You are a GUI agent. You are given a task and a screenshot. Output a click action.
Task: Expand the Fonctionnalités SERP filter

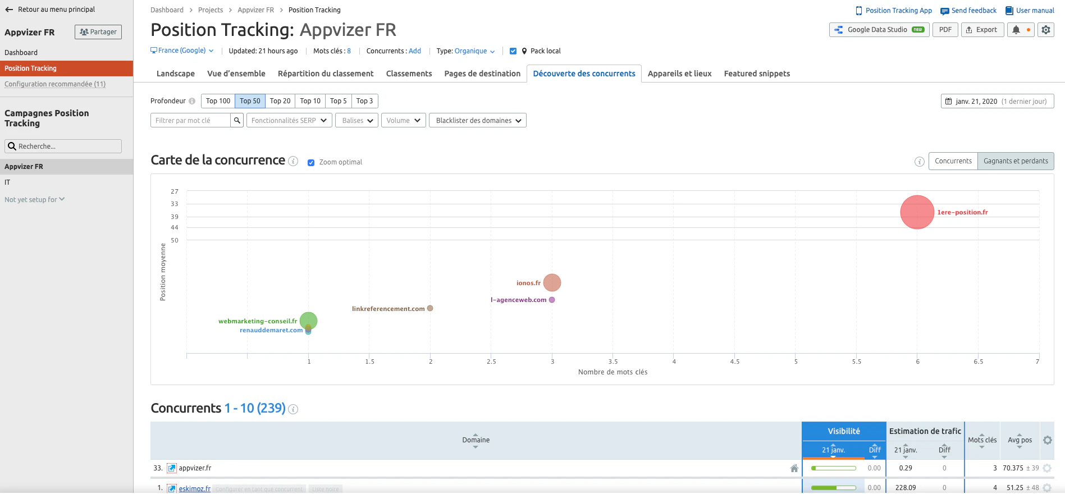coord(289,120)
